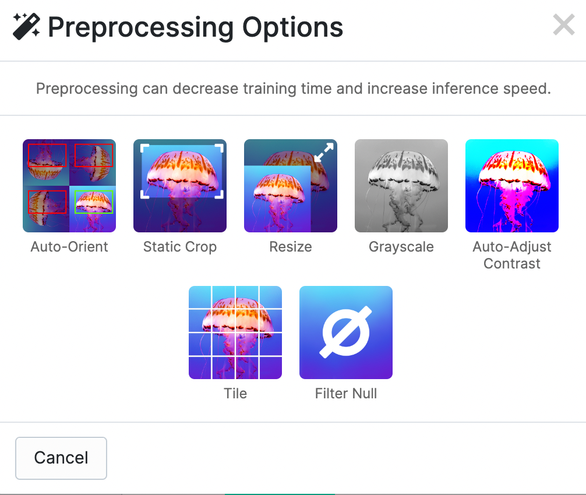Click the "Tile" text label

pos(235,394)
